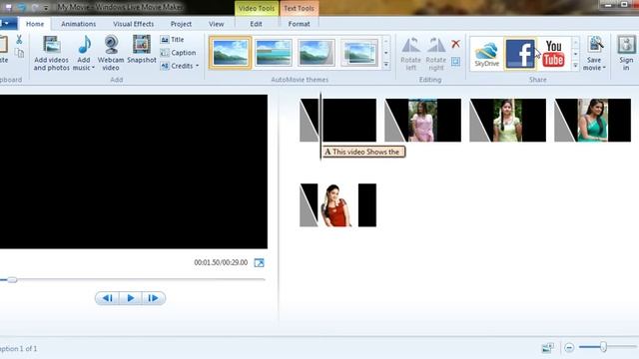Expand the Share options gallery

coord(575,65)
